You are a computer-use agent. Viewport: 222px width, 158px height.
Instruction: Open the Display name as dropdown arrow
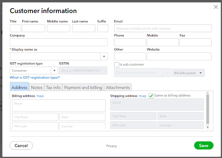[x=104, y=56]
